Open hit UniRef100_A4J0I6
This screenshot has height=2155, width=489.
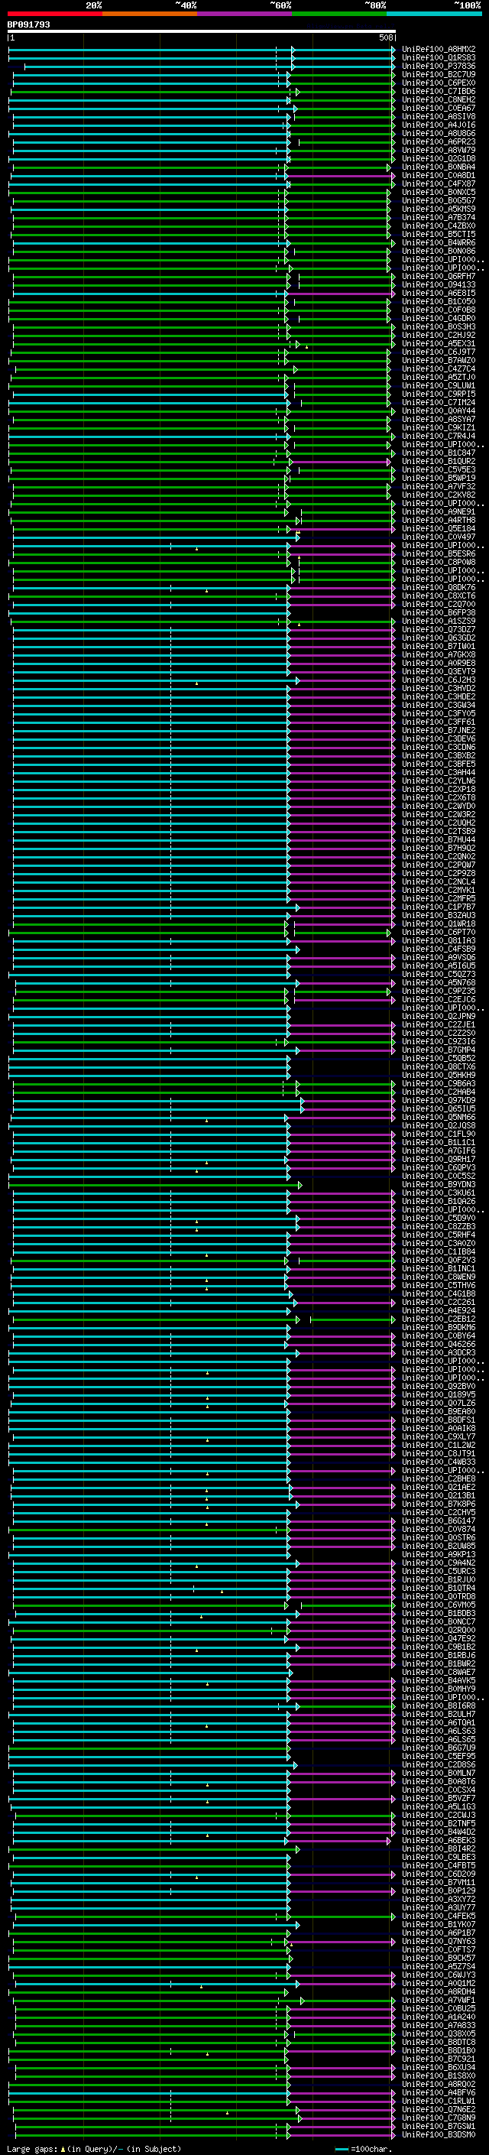pyautogui.click(x=439, y=125)
